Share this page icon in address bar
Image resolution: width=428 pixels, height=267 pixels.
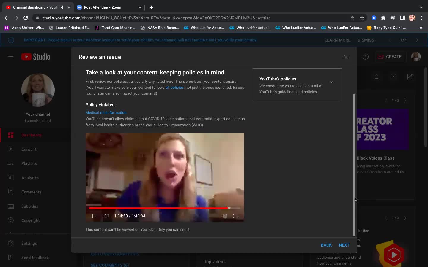(x=353, y=18)
